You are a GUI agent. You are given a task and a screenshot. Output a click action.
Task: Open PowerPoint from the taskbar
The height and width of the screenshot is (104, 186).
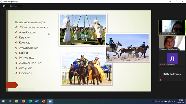pyautogui.click(x=43, y=101)
